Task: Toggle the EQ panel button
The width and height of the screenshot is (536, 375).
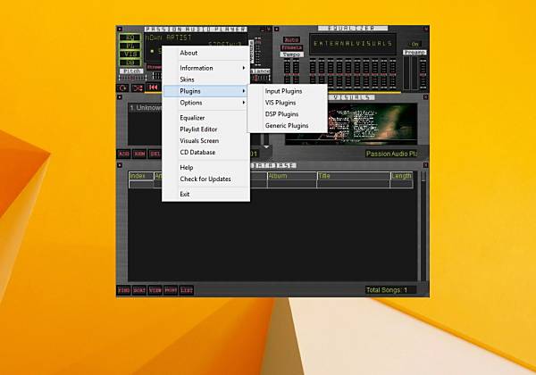Action: [130, 37]
